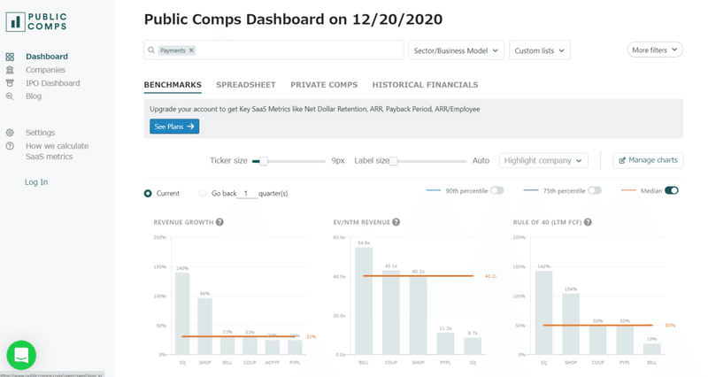The height and width of the screenshot is (377, 708).
Task: Open the Sector/Business Model dropdown
Action: point(456,50)
